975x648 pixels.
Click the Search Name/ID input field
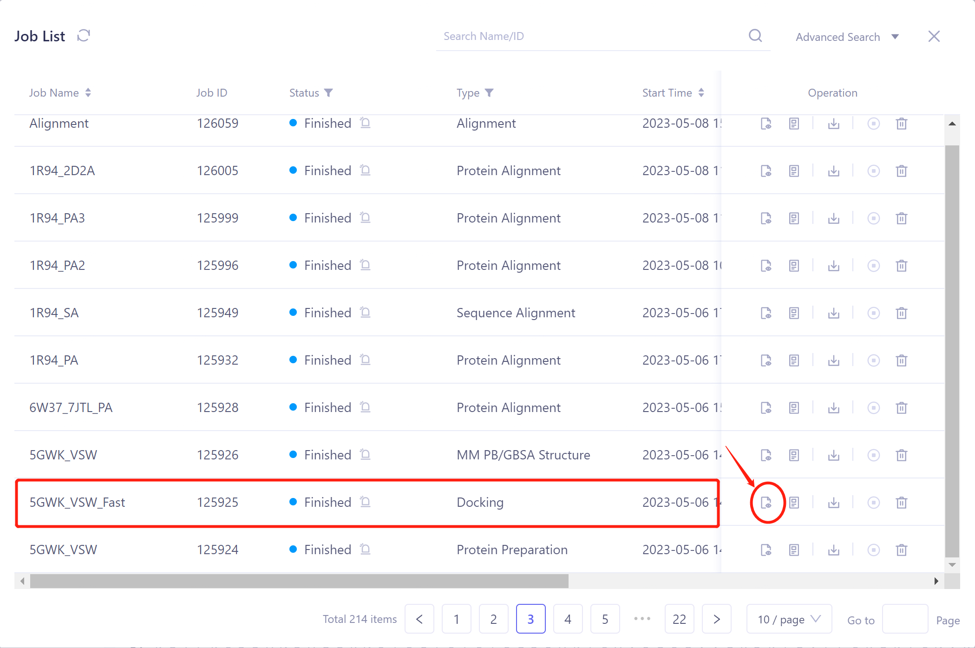tap(557, 35)
